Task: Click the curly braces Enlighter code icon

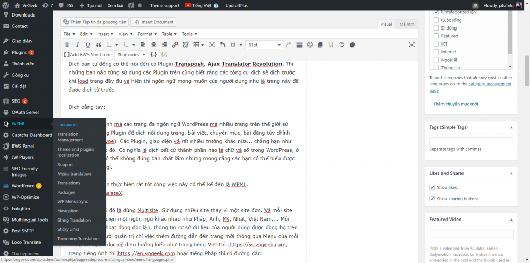Action: (x=154, y=54)
